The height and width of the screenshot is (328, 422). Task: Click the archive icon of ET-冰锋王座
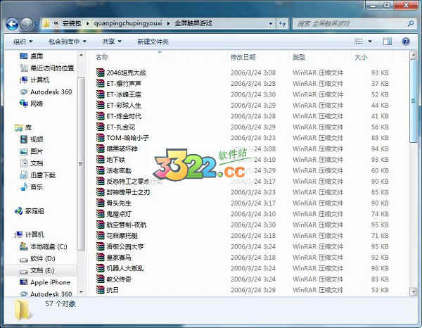[x=100, y=94]
